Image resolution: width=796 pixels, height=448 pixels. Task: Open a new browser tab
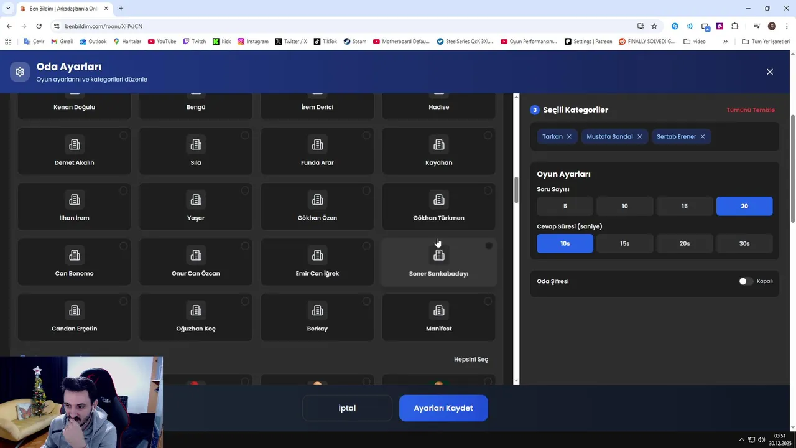(x=121, y=8)
